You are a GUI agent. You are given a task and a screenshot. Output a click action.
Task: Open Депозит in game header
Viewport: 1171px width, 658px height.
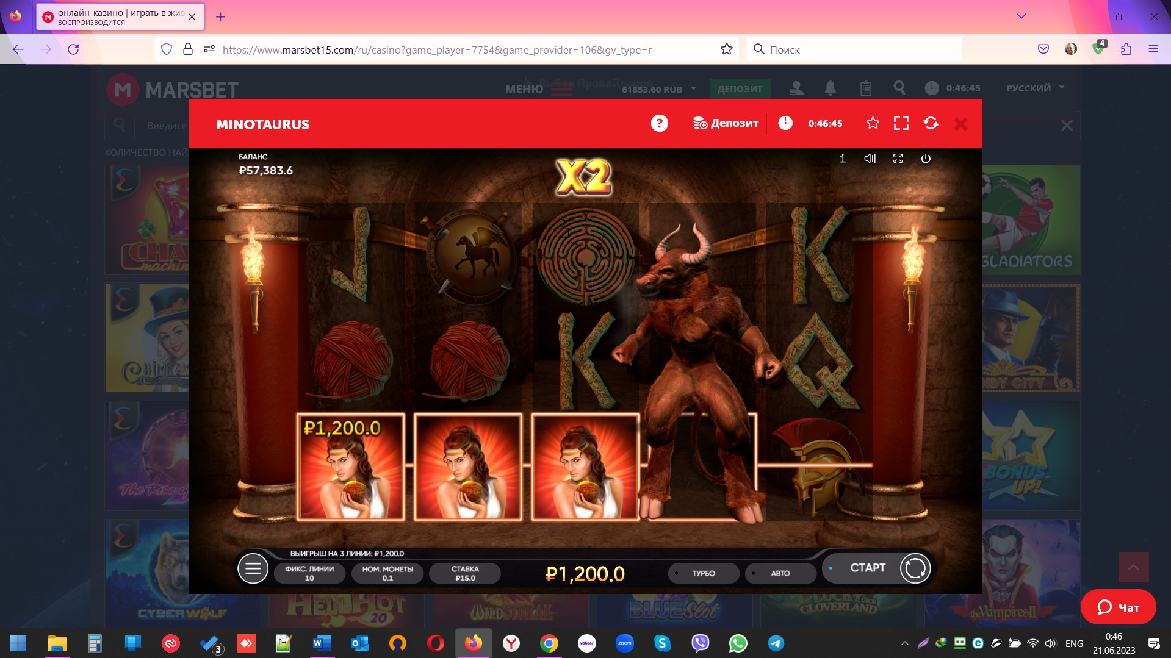point(726,123)
